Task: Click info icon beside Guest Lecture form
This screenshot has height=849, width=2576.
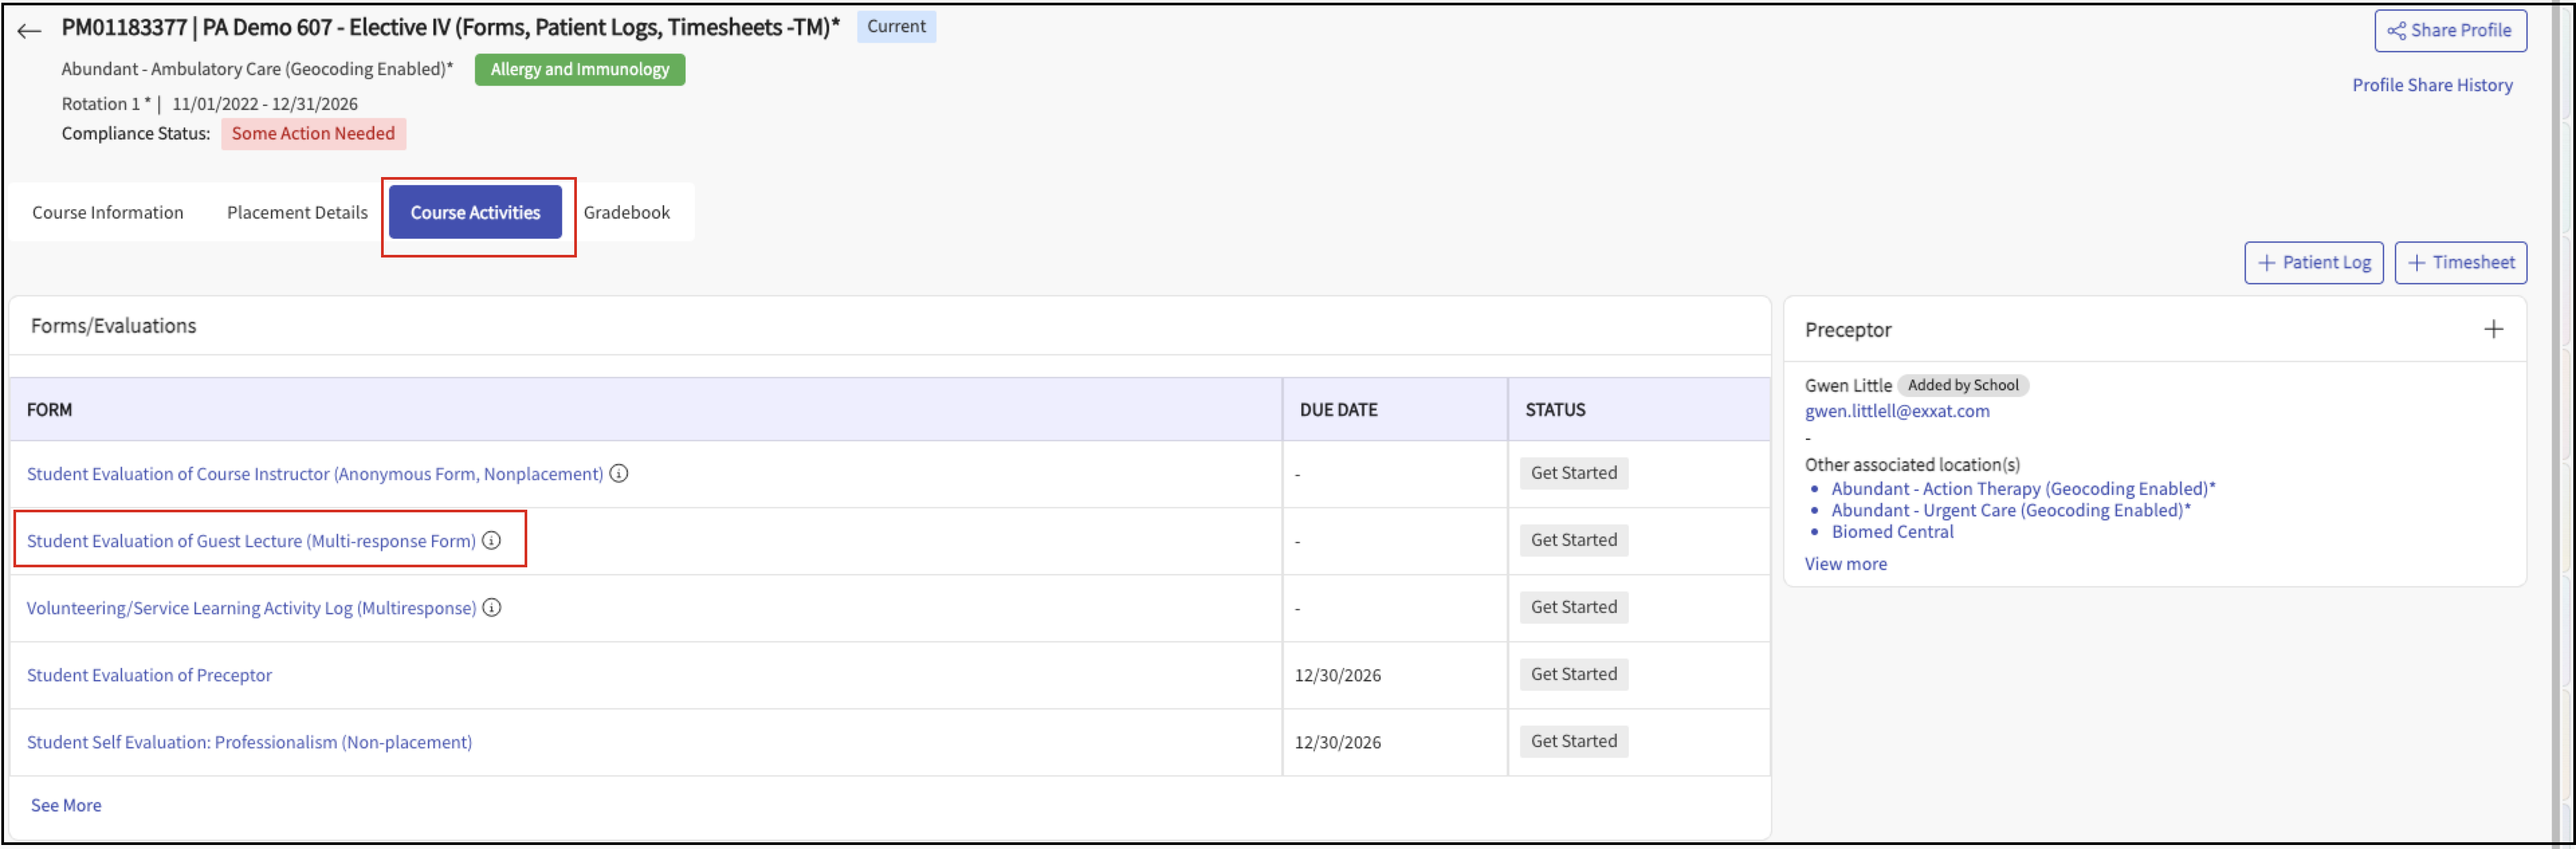Action: (491, 540)
